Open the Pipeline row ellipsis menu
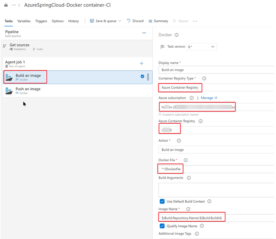276x239 pixels. coord(144,33)
